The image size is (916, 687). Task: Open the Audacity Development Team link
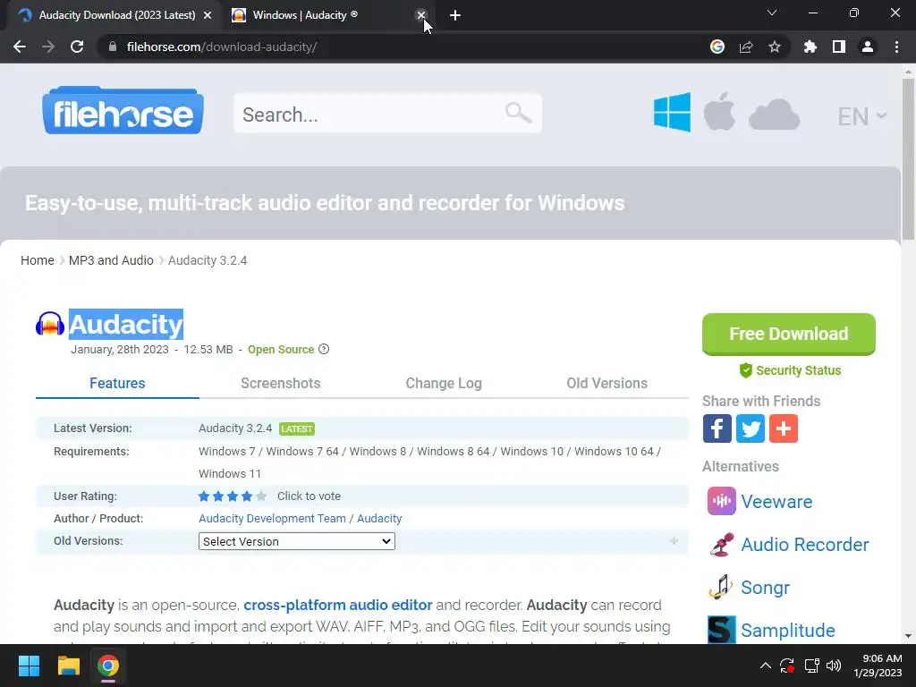coord(272,518)
